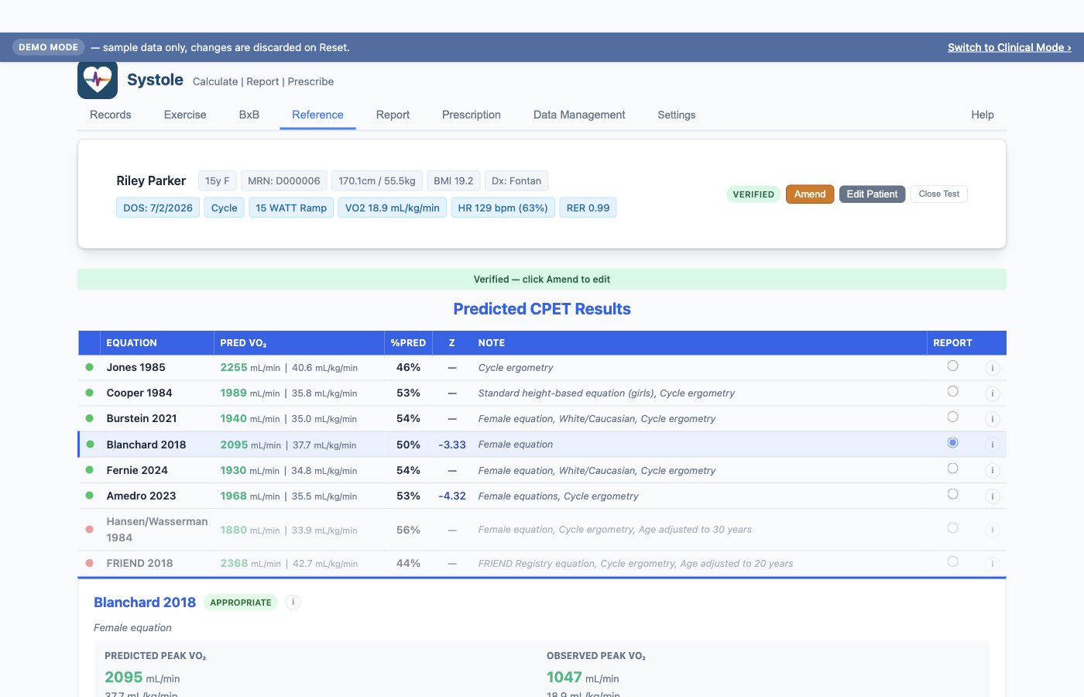Viewport: 1084px width, 697px height.
Task: Click the DOS: 7/2/2026 tag
Action: tap(158, 208)
